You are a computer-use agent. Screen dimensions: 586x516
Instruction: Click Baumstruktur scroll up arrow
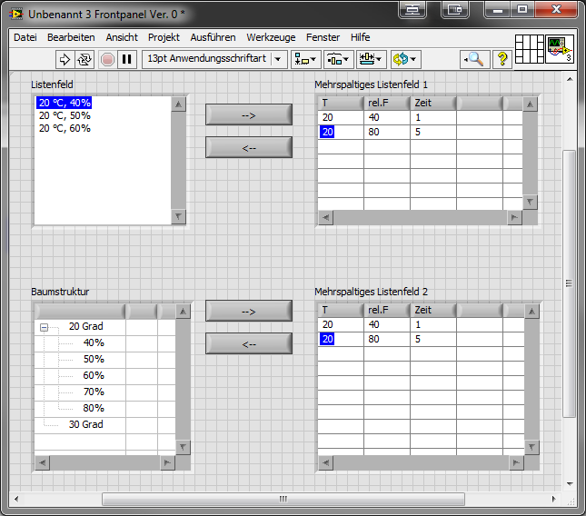coord(183,312)
